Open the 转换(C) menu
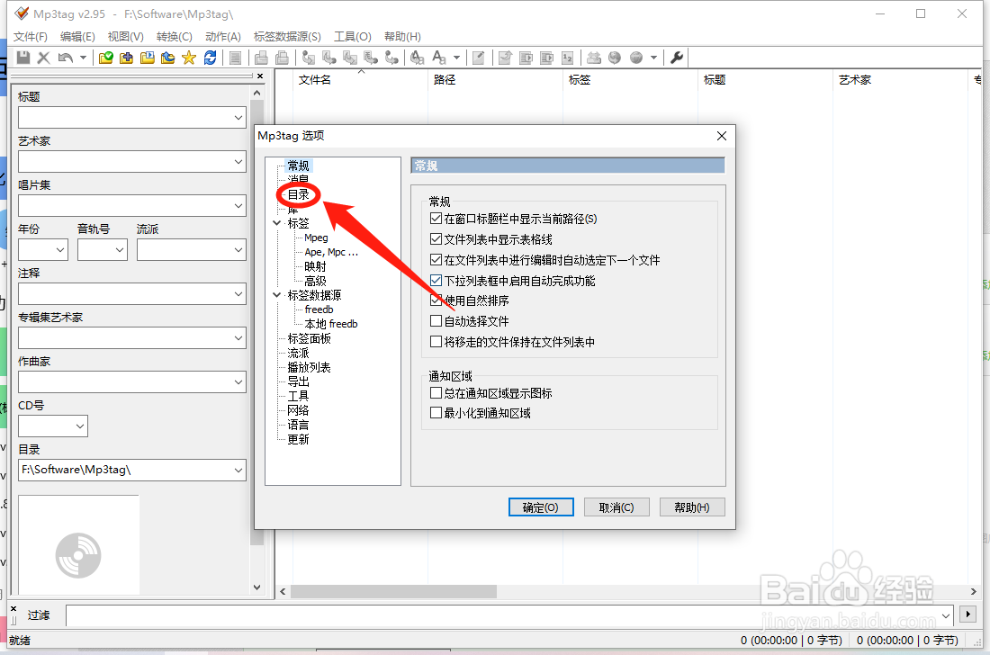 (174, 36)
